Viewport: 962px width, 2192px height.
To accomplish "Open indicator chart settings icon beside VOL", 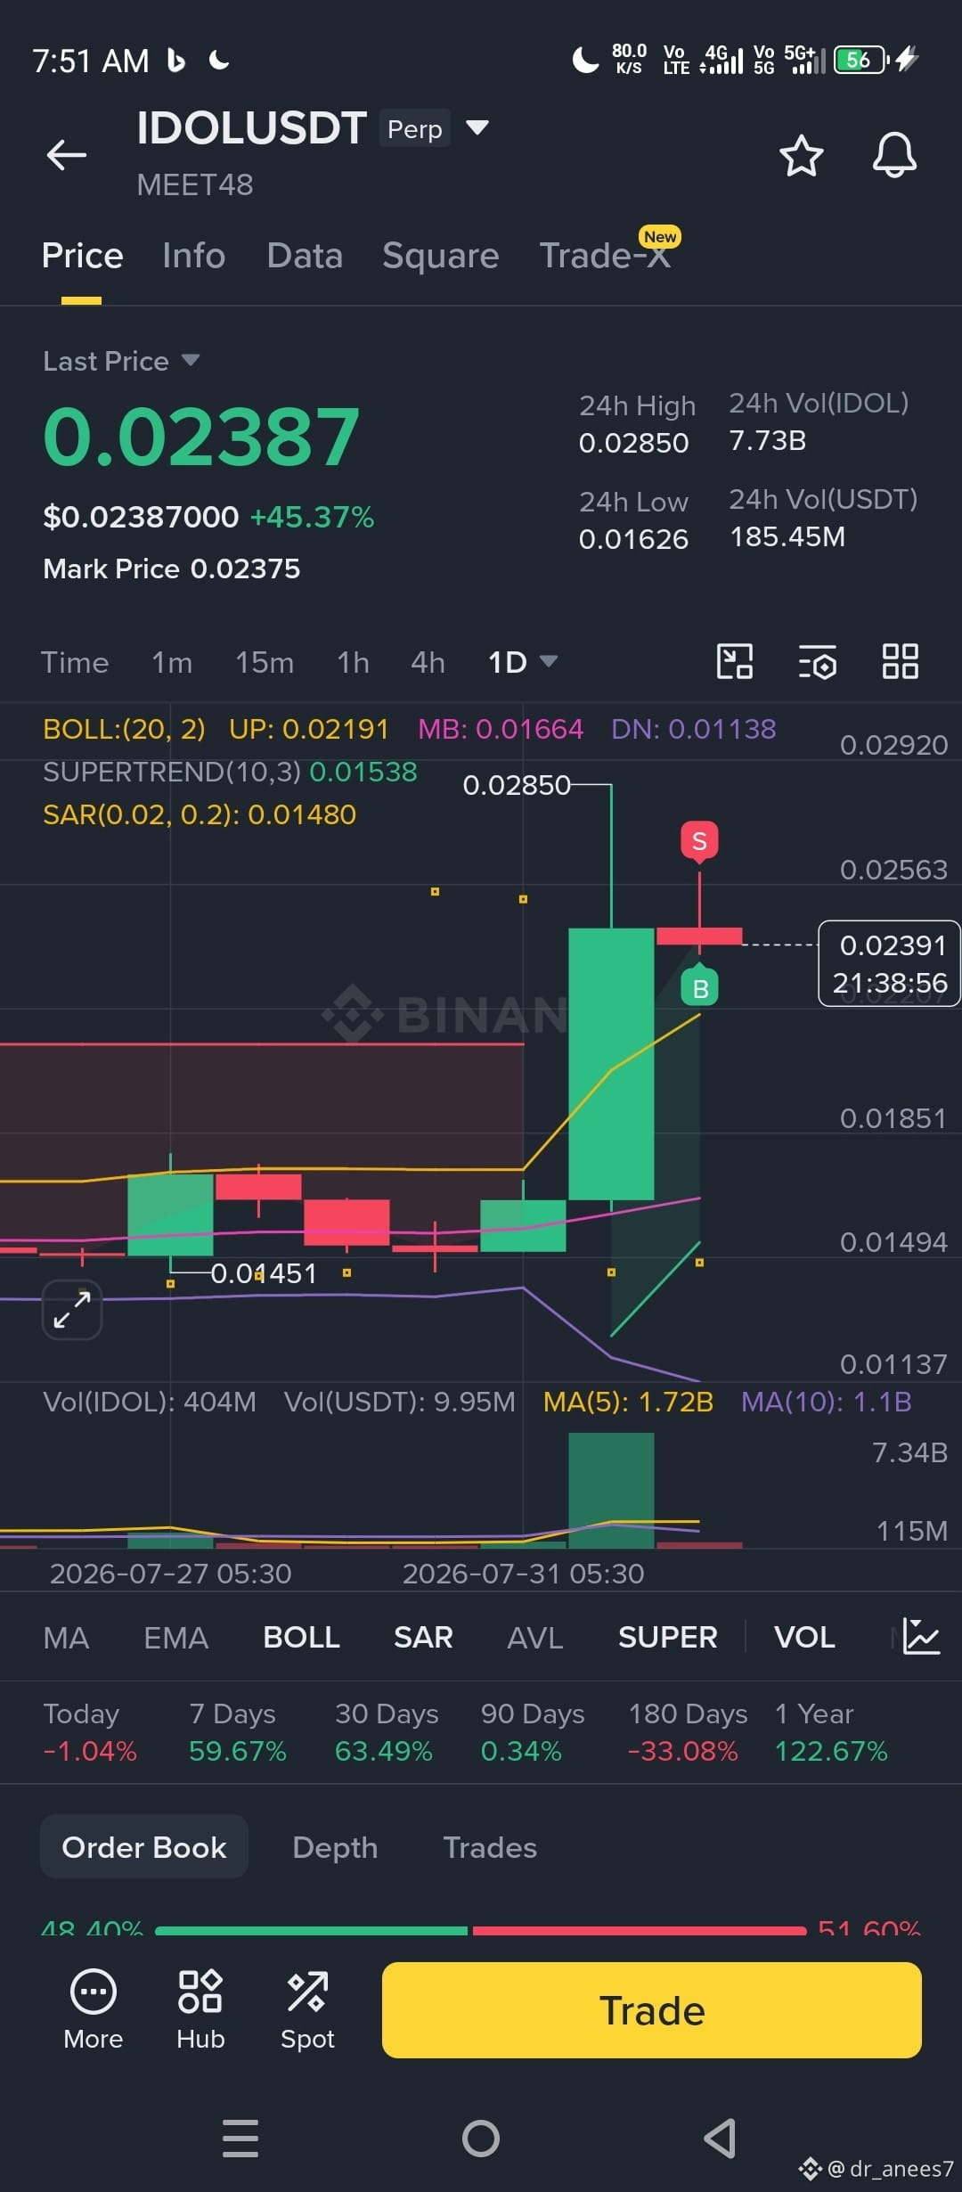I will [921, 1637].
